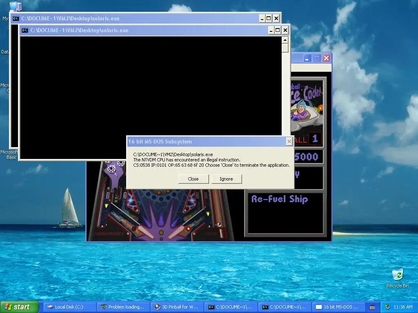Maximize the front solaris.exe console window
Screen dimensions: 418x313
click(x=278, y=30)
